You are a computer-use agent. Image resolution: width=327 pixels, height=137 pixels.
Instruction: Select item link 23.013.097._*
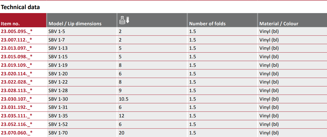click(17, 48)
